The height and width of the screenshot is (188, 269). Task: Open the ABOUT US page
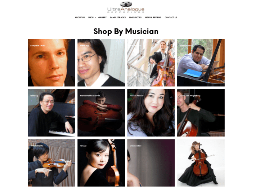coord(80,18)
